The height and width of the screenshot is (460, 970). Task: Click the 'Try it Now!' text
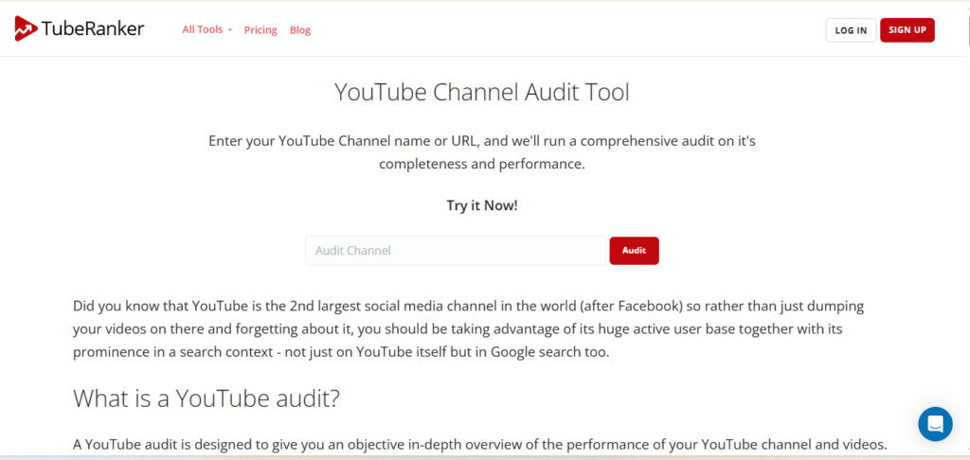482,205
